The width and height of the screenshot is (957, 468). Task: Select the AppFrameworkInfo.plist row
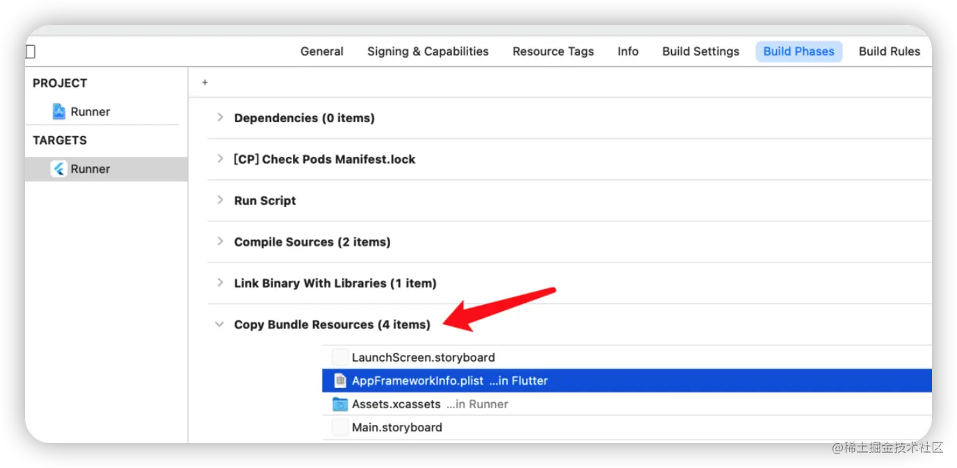pos(627,381)
